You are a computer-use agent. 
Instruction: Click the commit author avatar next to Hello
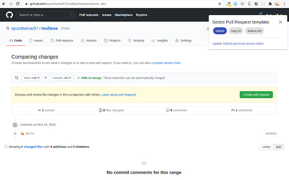[22, 134]
